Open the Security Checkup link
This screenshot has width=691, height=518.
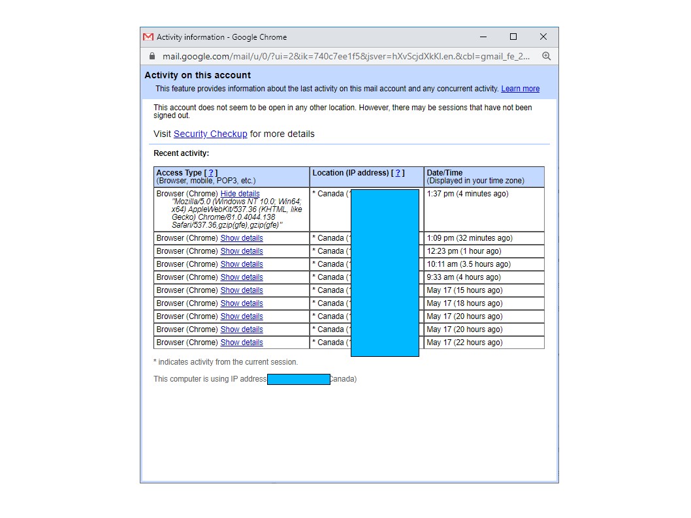210,134
